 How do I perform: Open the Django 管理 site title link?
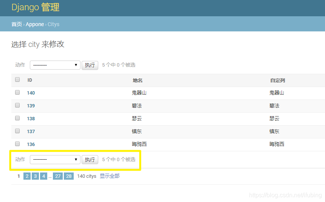(x=36, y=8)
